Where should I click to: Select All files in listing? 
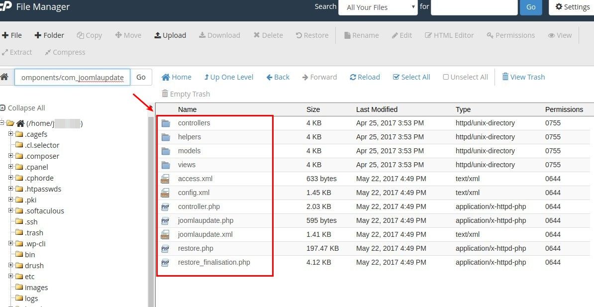(411, 77)
